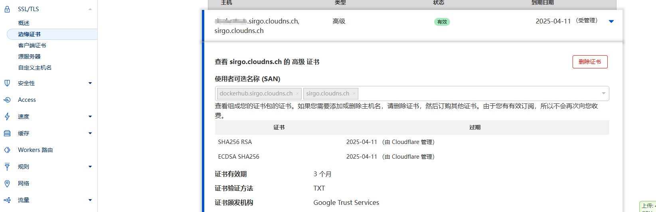This screenshot has width=656, height=212.
Task: Expand the 安全性 submenu arrow
Action: click(90, 83)
